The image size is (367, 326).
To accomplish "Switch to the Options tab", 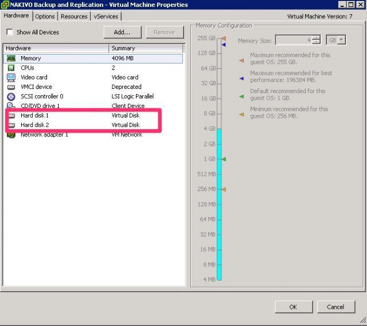I will coord(45,17).
